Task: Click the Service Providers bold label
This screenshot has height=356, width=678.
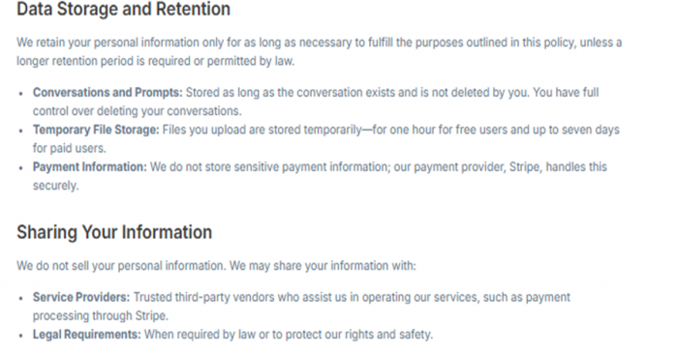Action: [81, 297]
